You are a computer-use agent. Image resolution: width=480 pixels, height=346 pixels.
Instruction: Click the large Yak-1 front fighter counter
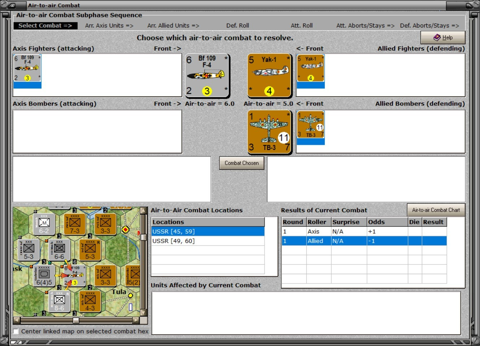[x=269, y=76]
